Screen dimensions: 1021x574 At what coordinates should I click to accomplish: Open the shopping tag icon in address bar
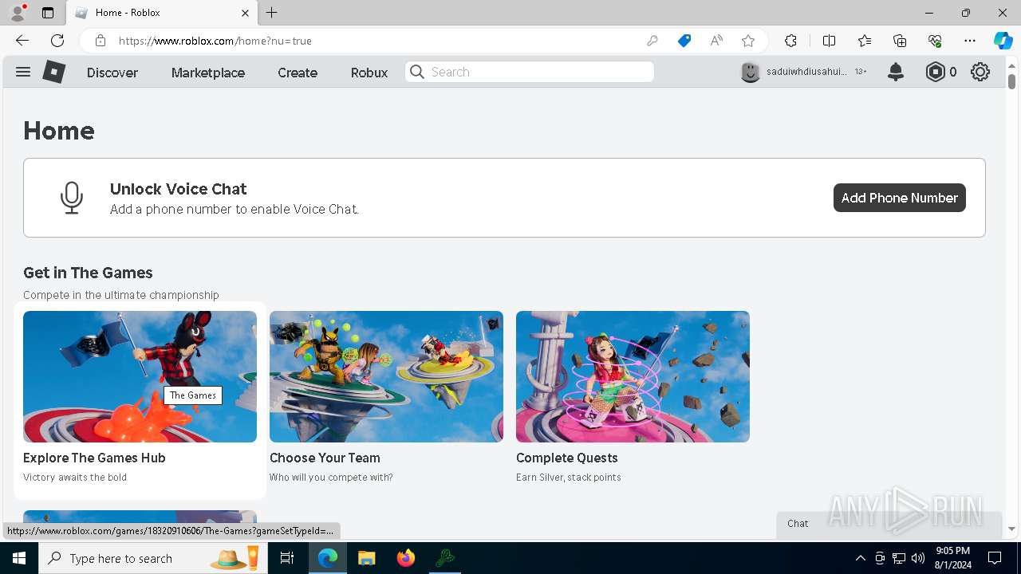[x=684, y=41]
